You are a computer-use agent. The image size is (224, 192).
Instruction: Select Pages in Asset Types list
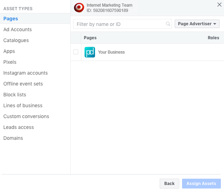pos(11,19)
